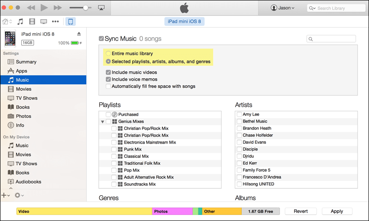The image size is (369, 221).
Task: Open the gear actions menu
Action: (x=19, y=195)
